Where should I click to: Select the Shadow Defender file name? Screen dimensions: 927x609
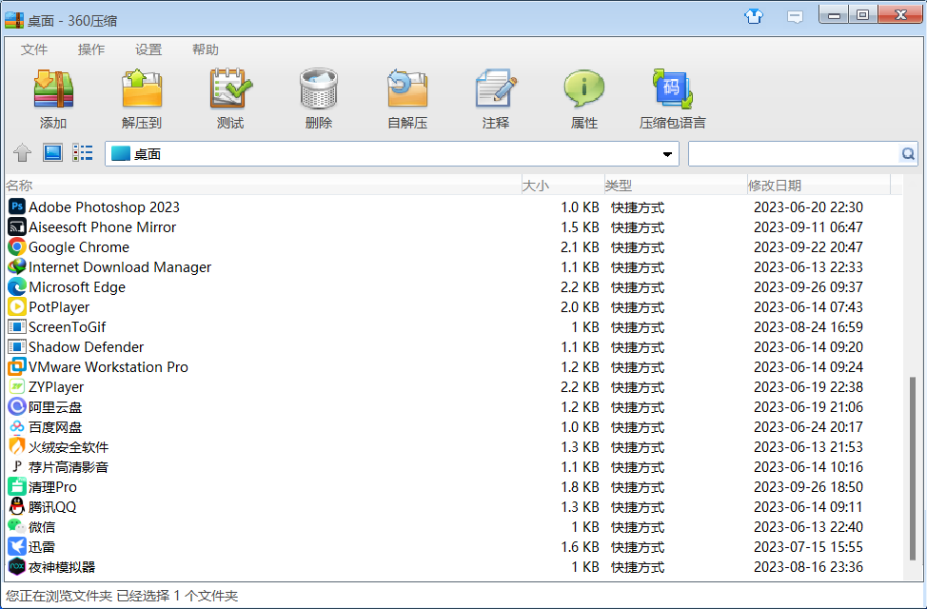pyautogui.click(x=87, y=347)
